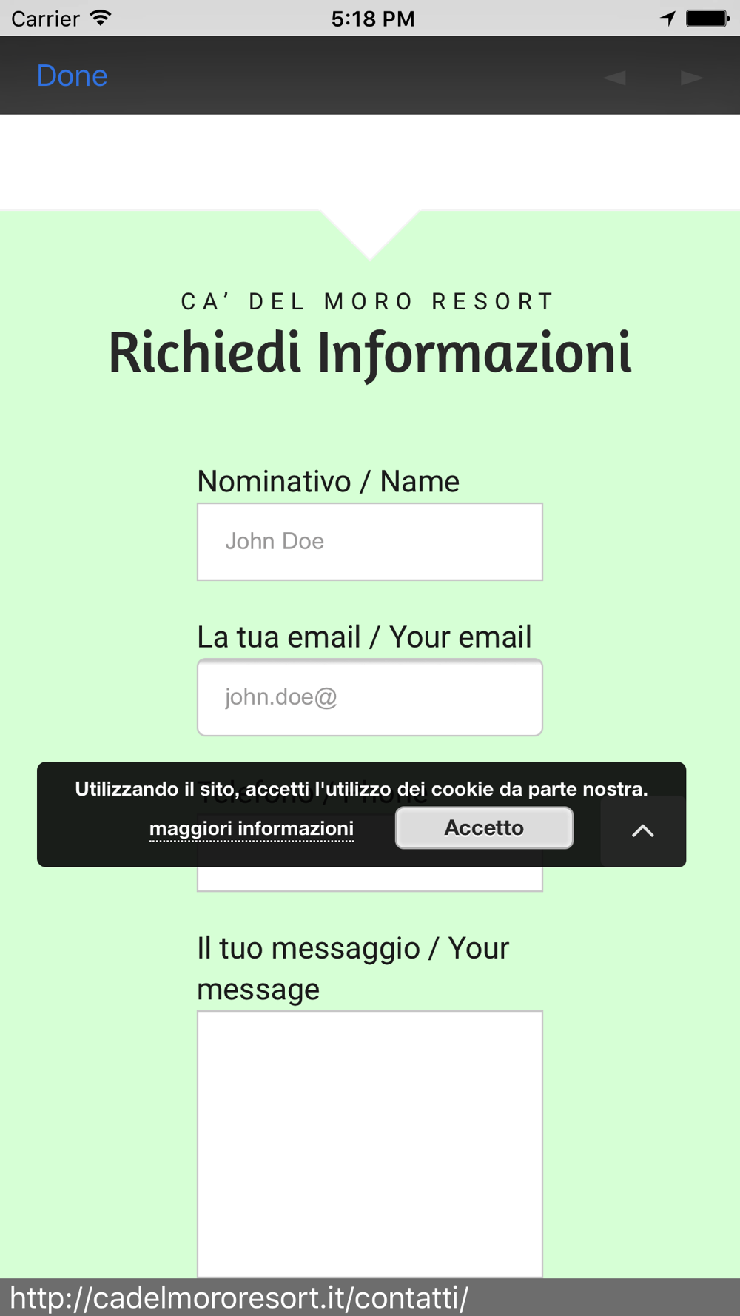Click the Richiedi Informazioni heading
Screen dimensions: 740x1316
369,353
